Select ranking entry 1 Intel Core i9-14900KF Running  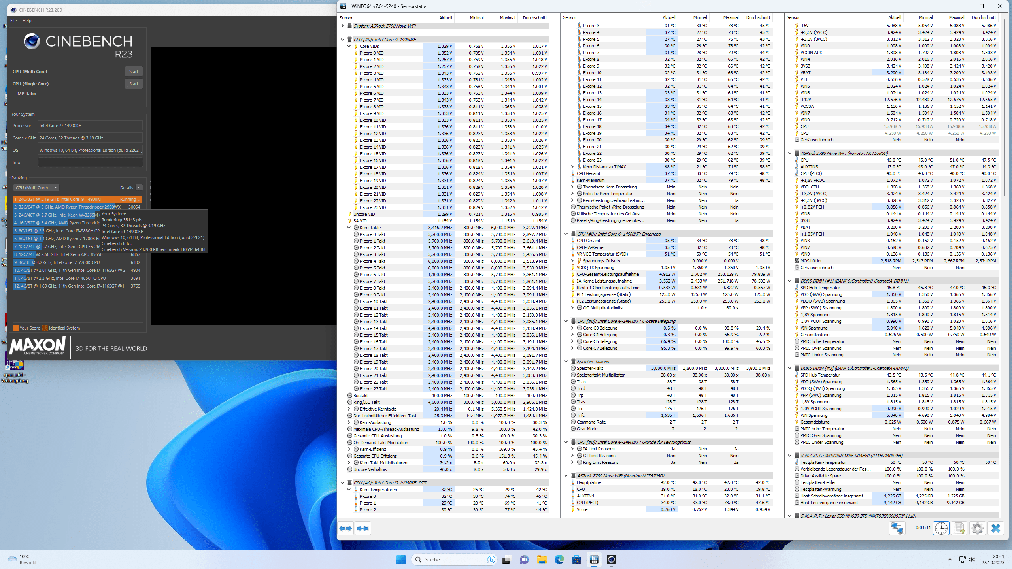point(77,199)
